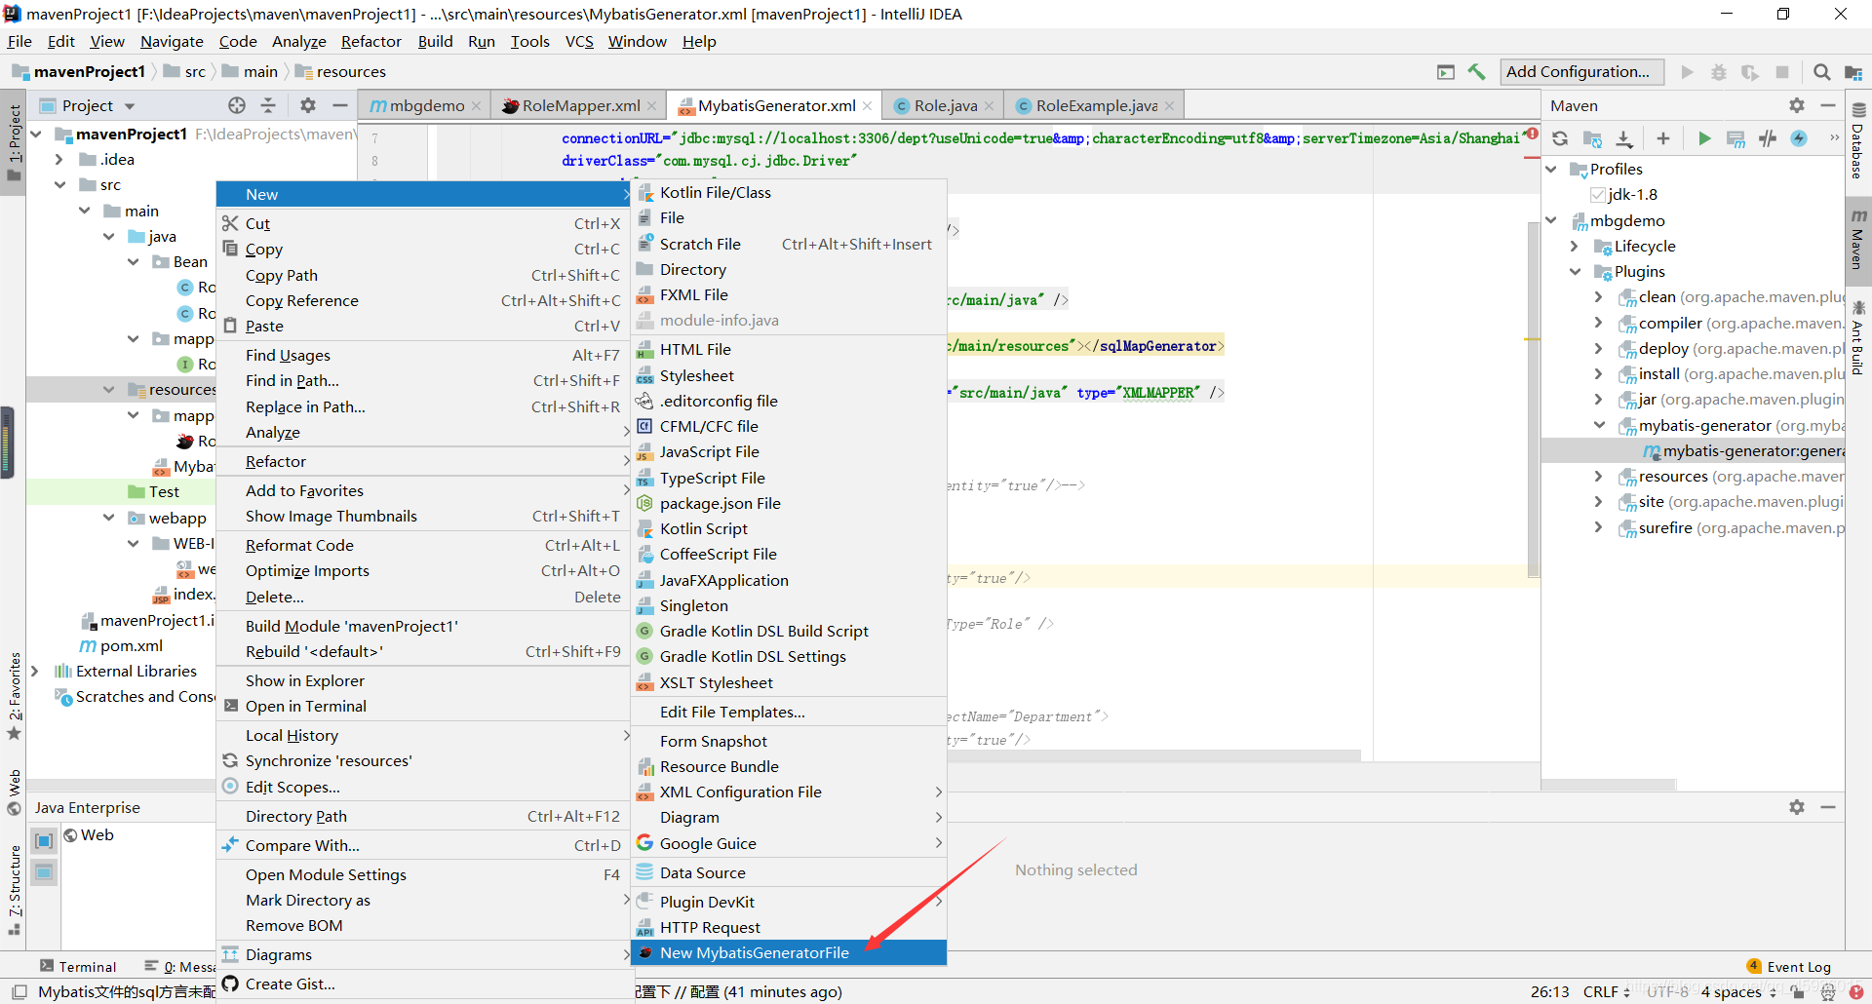Click 4 spaces indent setting
Image resolution: width=1872 pixels, height=1004 pixels.
pos(1739,991)
